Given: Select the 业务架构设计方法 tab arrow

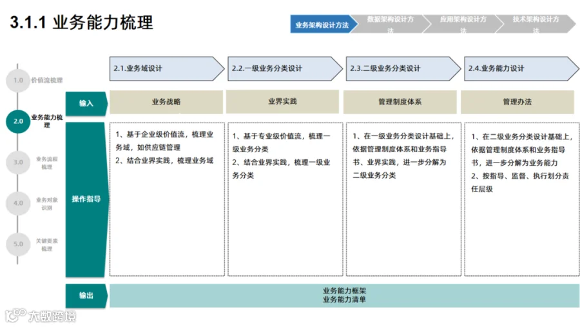Looking at the screenshot, I should coord(324,24).
